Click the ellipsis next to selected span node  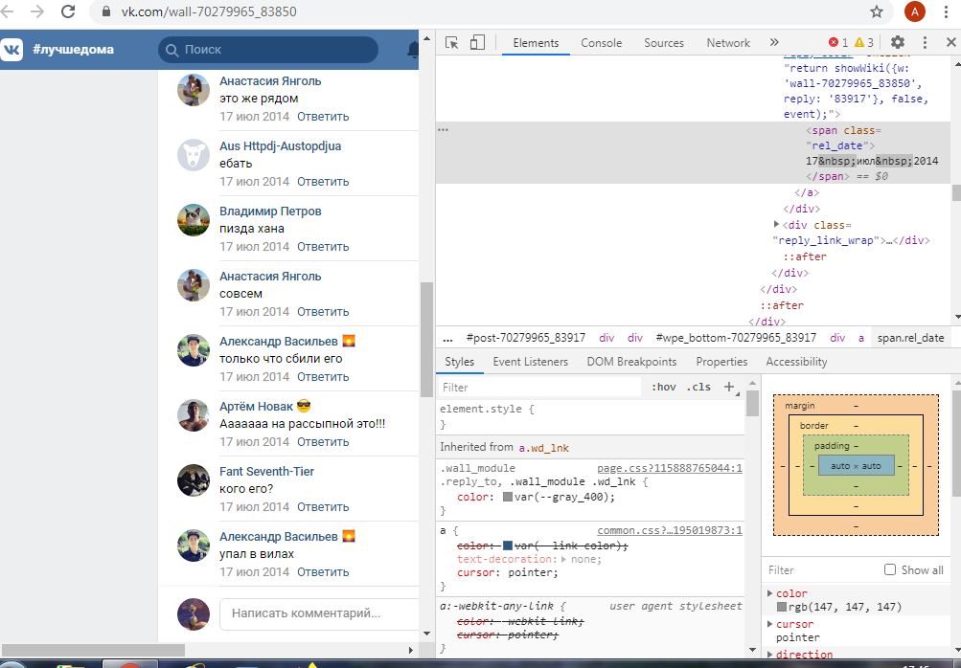[x=443, y=130]
